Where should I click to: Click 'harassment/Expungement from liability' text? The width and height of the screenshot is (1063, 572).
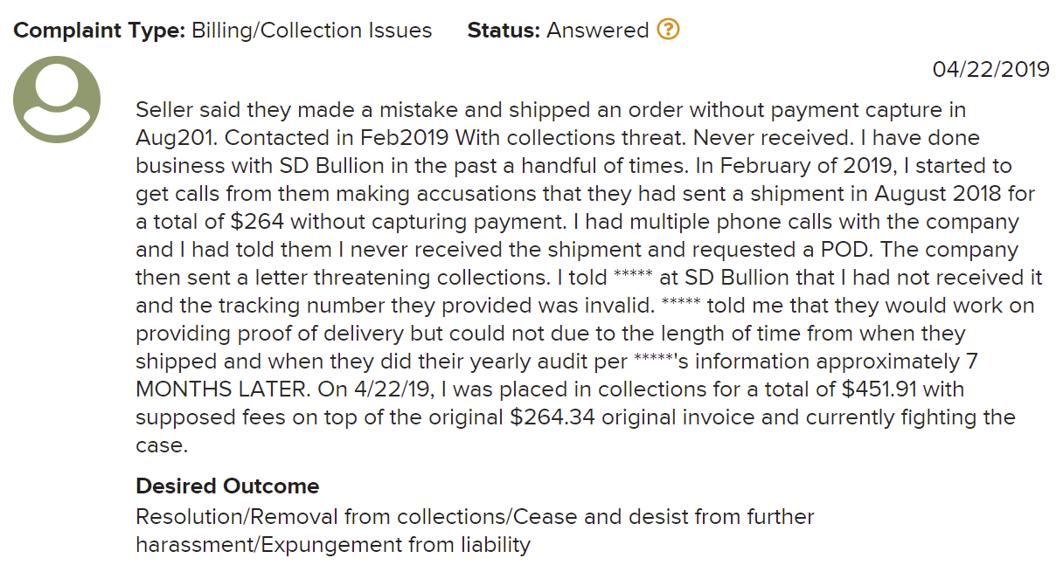333,545
